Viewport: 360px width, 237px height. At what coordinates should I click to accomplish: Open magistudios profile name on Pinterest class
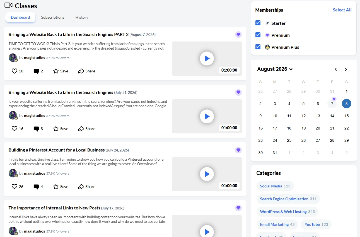(x=35, y=173)
